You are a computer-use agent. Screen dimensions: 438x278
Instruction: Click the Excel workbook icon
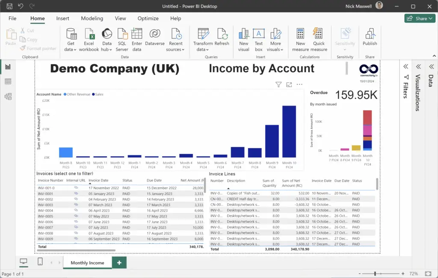[x=89, y=34]
